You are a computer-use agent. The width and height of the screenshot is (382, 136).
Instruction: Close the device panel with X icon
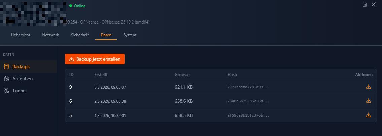tap(374, 4)
